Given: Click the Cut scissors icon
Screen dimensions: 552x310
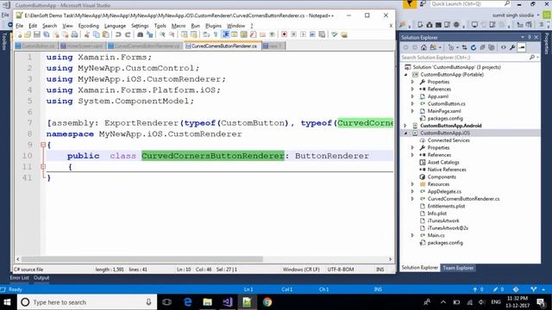Looking at the screenshot, I should click(86, 34).
